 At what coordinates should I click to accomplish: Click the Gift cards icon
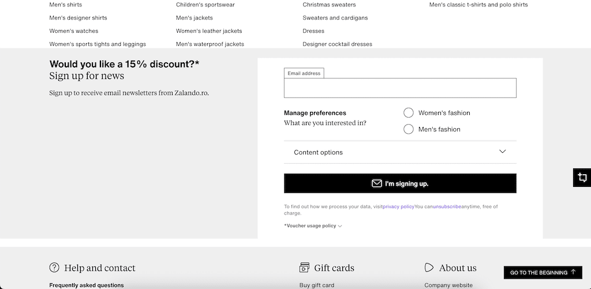(x=304, y=268)
